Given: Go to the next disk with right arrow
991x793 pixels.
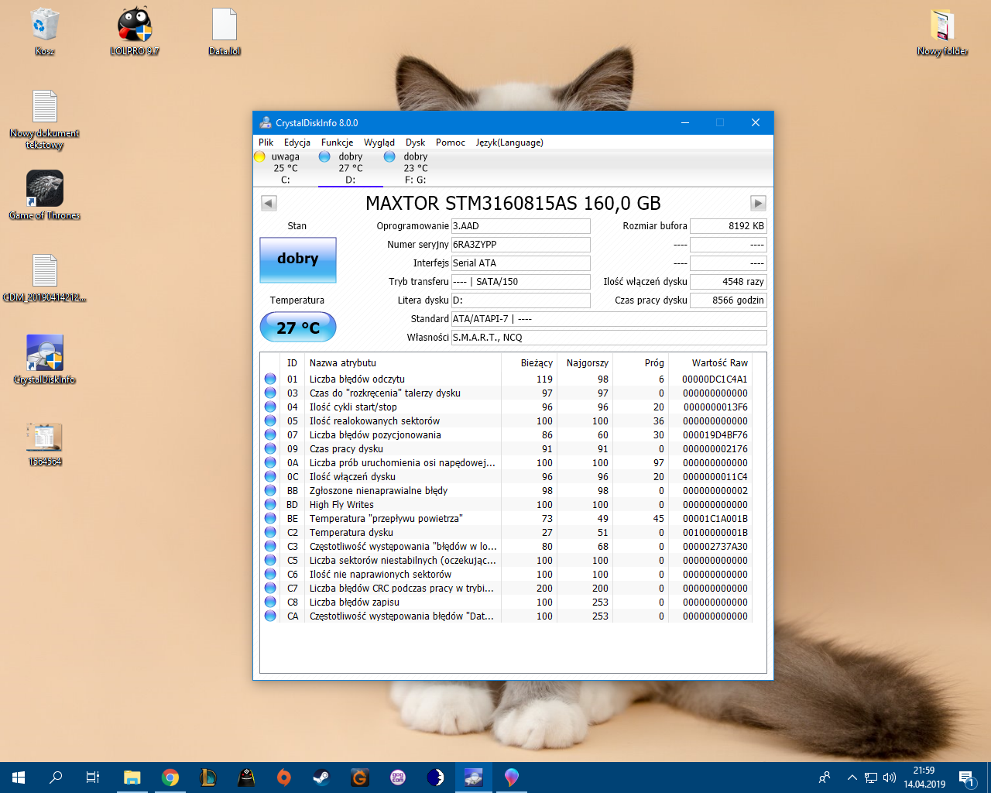Looking at the screenshot, I should click(x=758, y=203).
